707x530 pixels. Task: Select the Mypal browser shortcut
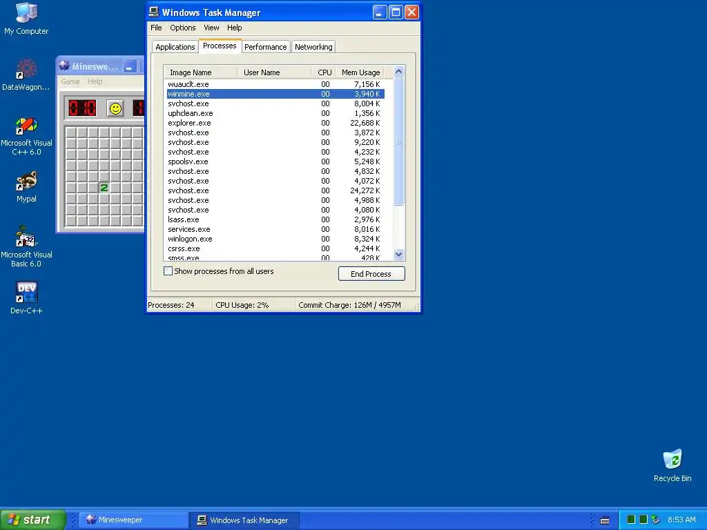tap(26, 186)
